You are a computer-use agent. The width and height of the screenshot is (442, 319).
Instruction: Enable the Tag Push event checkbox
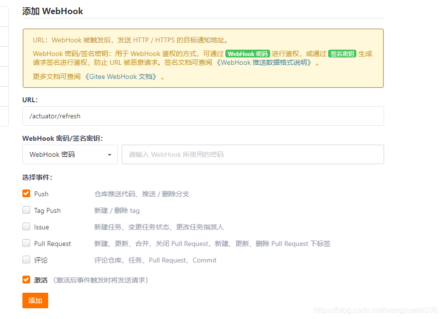[26, 210]
